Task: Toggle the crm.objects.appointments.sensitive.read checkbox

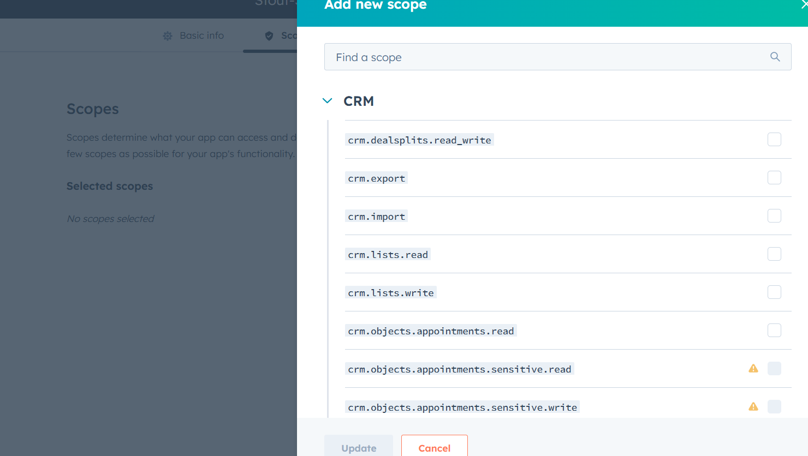Action: click(x=774, y=369)
